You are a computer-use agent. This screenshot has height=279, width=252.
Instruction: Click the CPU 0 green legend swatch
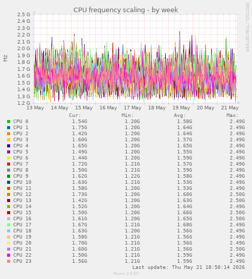tap(9, 122)
